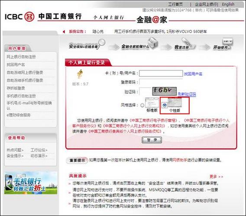The width and height of the screenshot is (246, 216).
Task: Click the 刷新验证码 link
Action: 187,94
